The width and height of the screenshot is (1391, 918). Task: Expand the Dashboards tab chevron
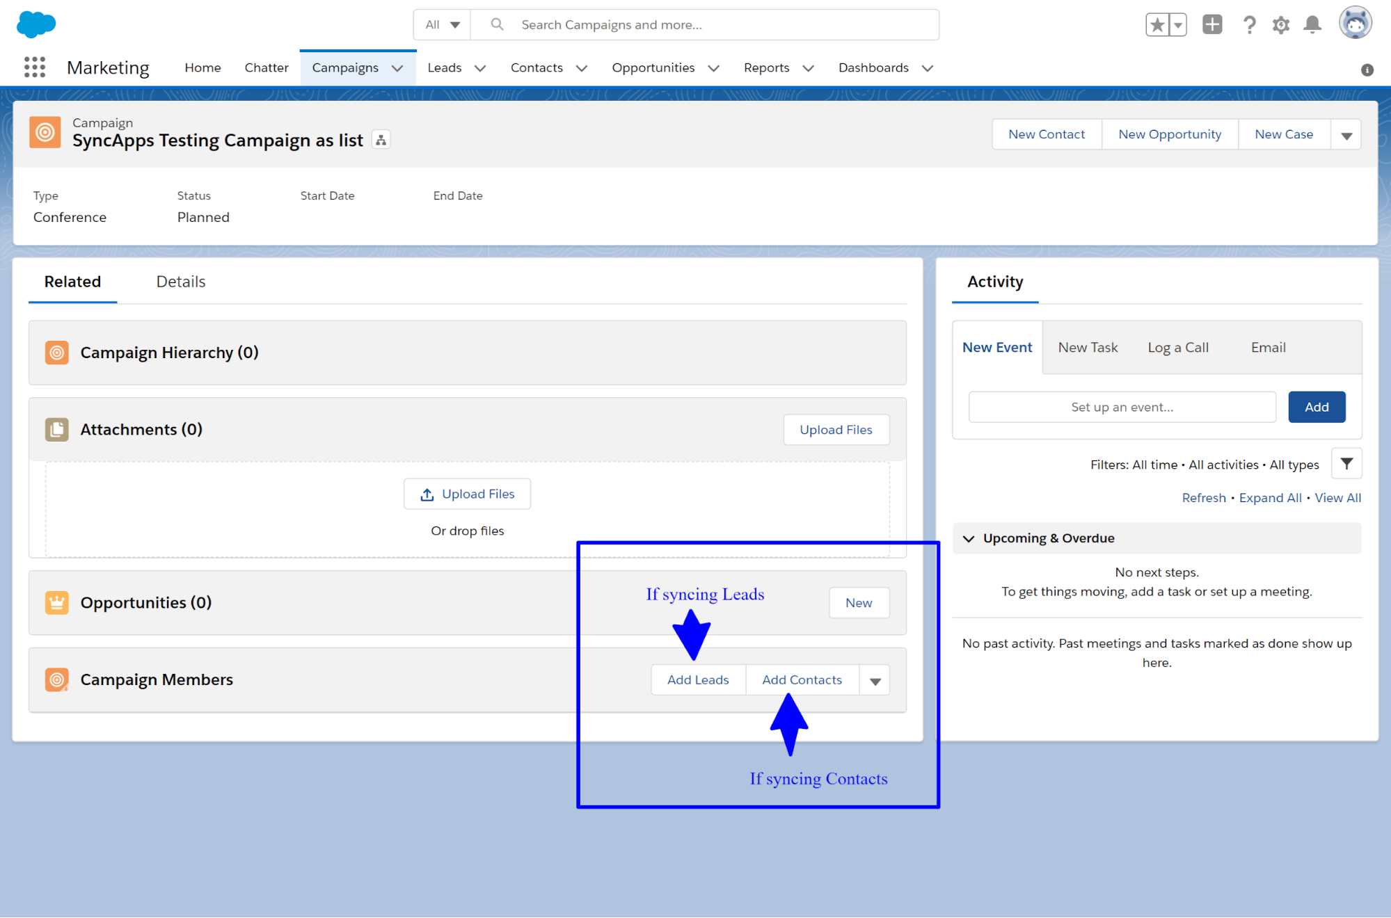927,68
